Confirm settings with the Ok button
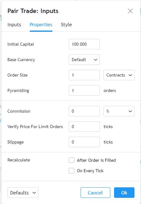This screenshot has height=204, width=141. tap(124, 193)
